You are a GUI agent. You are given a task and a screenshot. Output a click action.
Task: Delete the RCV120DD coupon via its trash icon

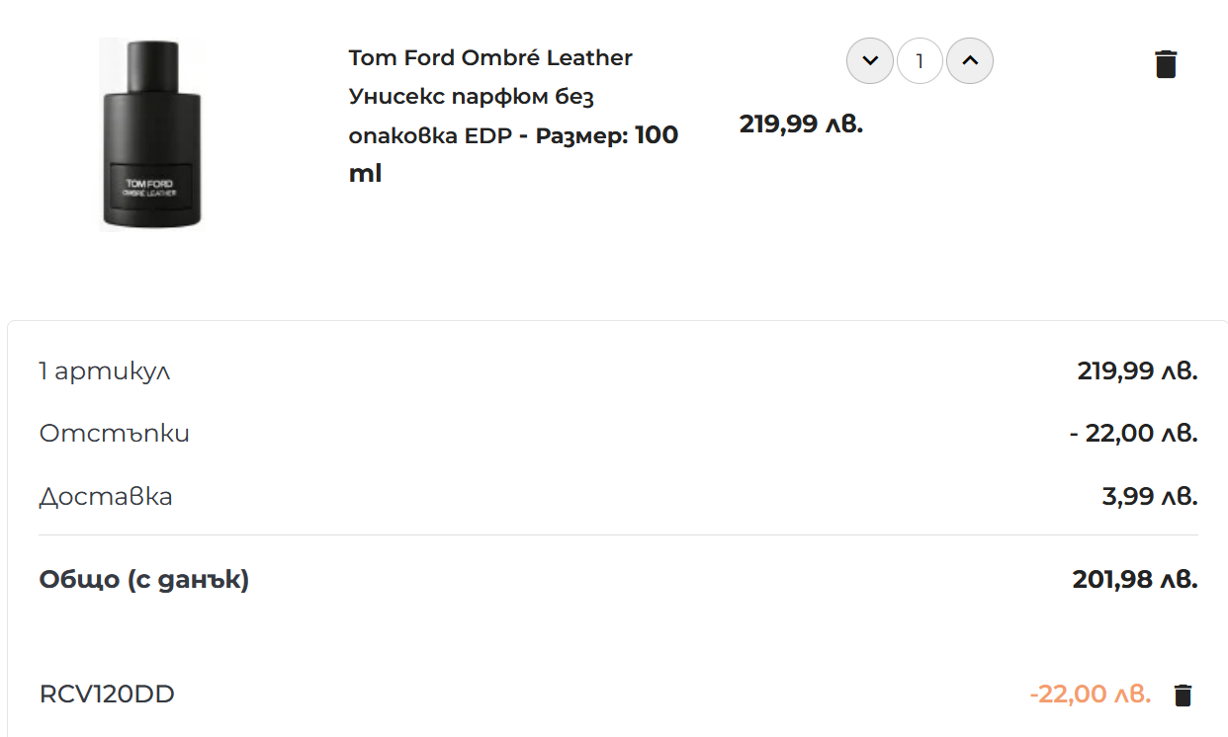pos(1183,696)
